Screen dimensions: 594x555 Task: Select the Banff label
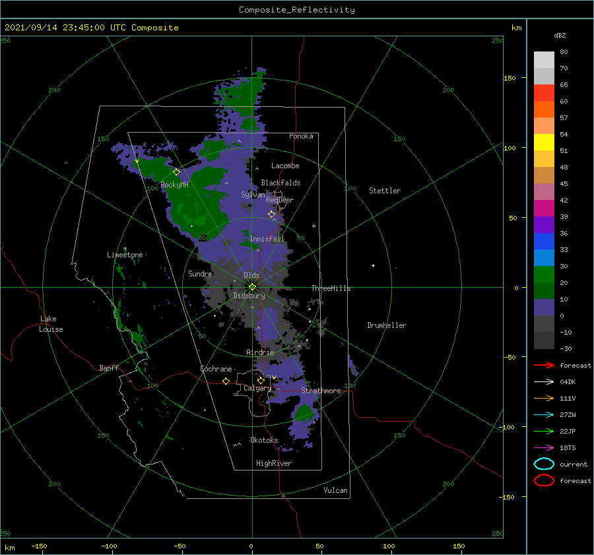109,368
